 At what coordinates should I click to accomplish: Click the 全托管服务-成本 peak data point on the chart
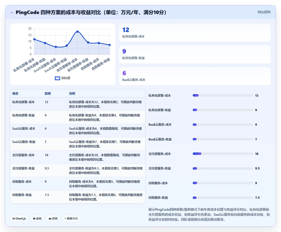tap(77, 32)
